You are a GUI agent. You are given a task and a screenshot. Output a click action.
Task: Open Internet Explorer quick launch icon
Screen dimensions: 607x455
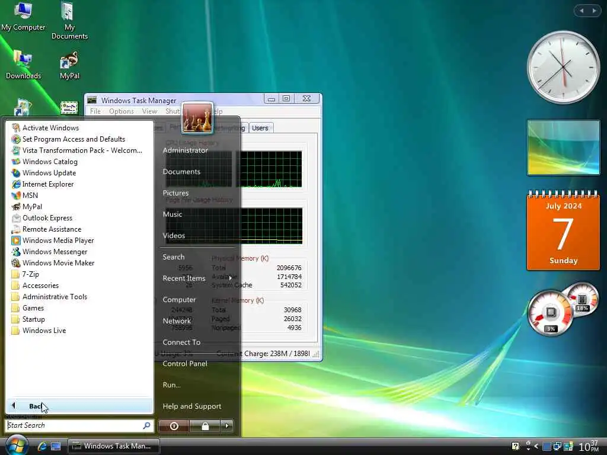tap(42, 446)
